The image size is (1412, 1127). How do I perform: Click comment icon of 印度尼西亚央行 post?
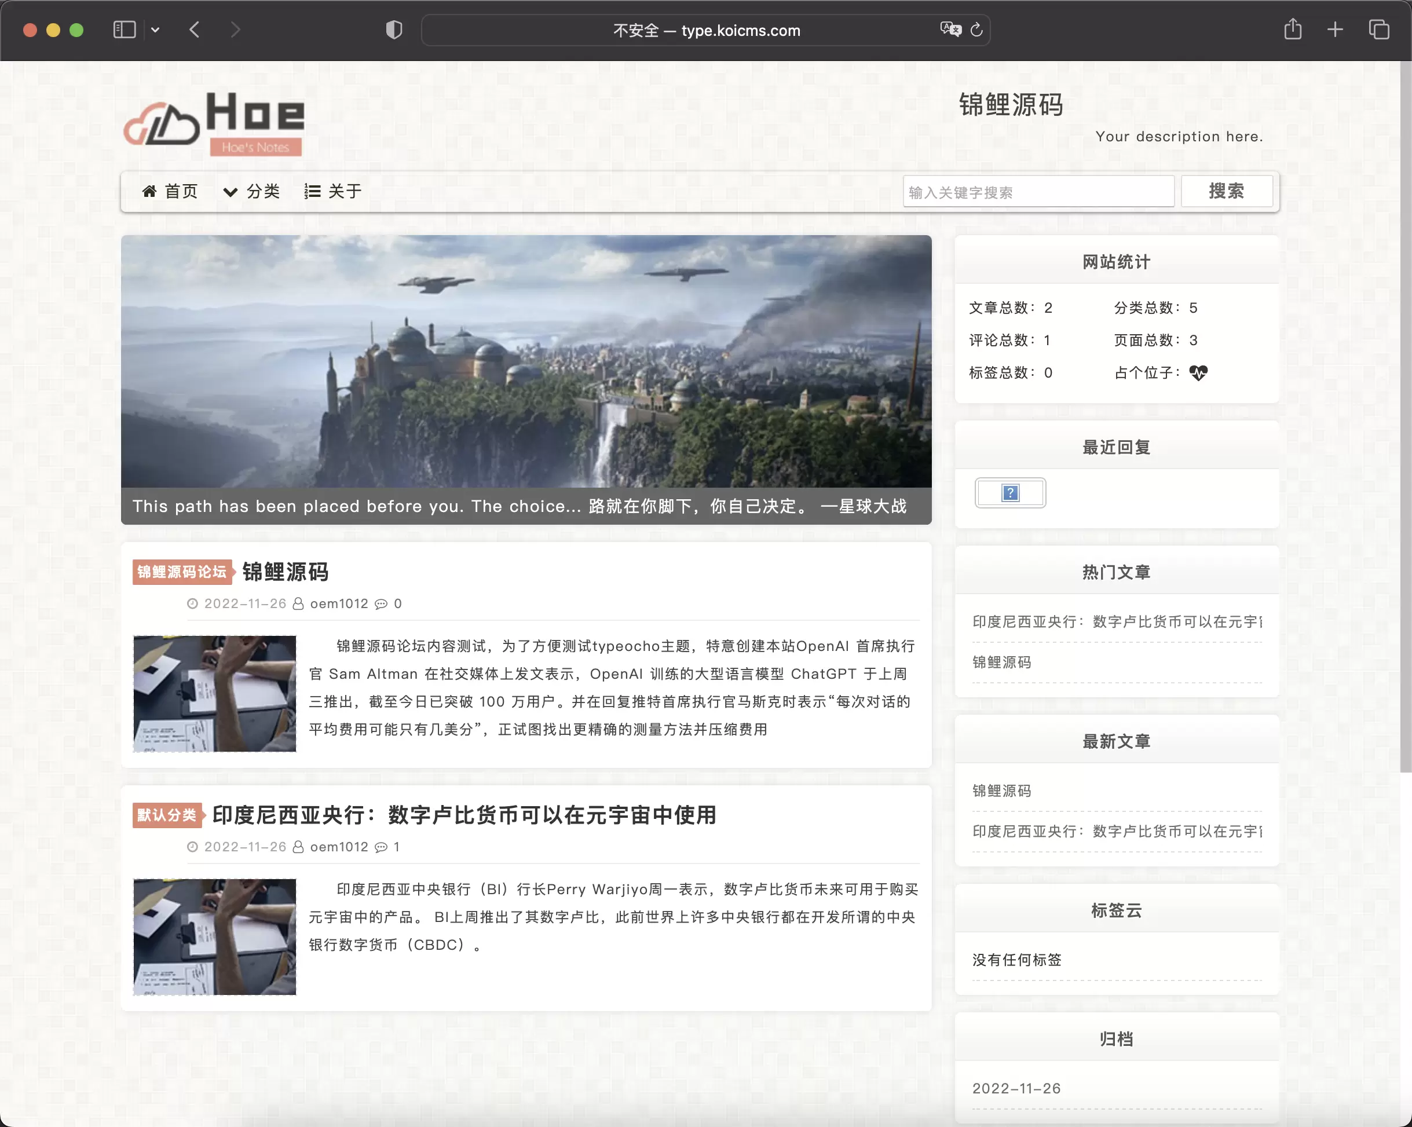click(x=381, y=847)
